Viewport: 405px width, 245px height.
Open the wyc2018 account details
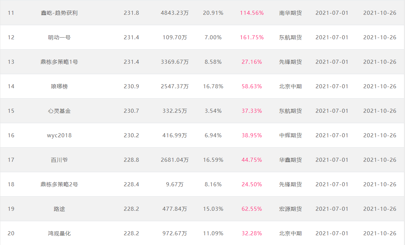pyautogui.click(x=59, y=135)
